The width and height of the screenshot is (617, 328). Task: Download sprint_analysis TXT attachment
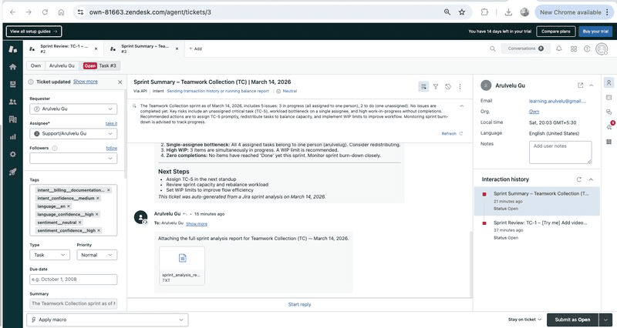(182, 266)
